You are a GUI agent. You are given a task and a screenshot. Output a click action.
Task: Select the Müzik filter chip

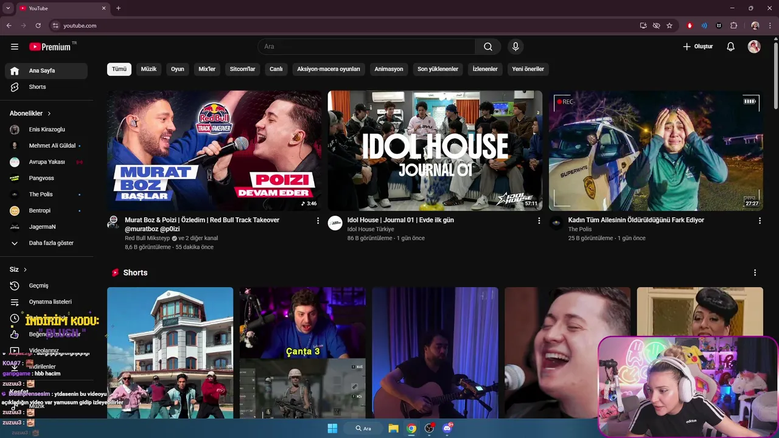[x=148, y=69]
